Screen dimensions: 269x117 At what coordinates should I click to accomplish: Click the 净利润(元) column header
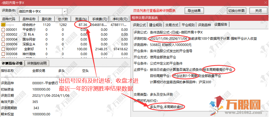click(120, 19)
